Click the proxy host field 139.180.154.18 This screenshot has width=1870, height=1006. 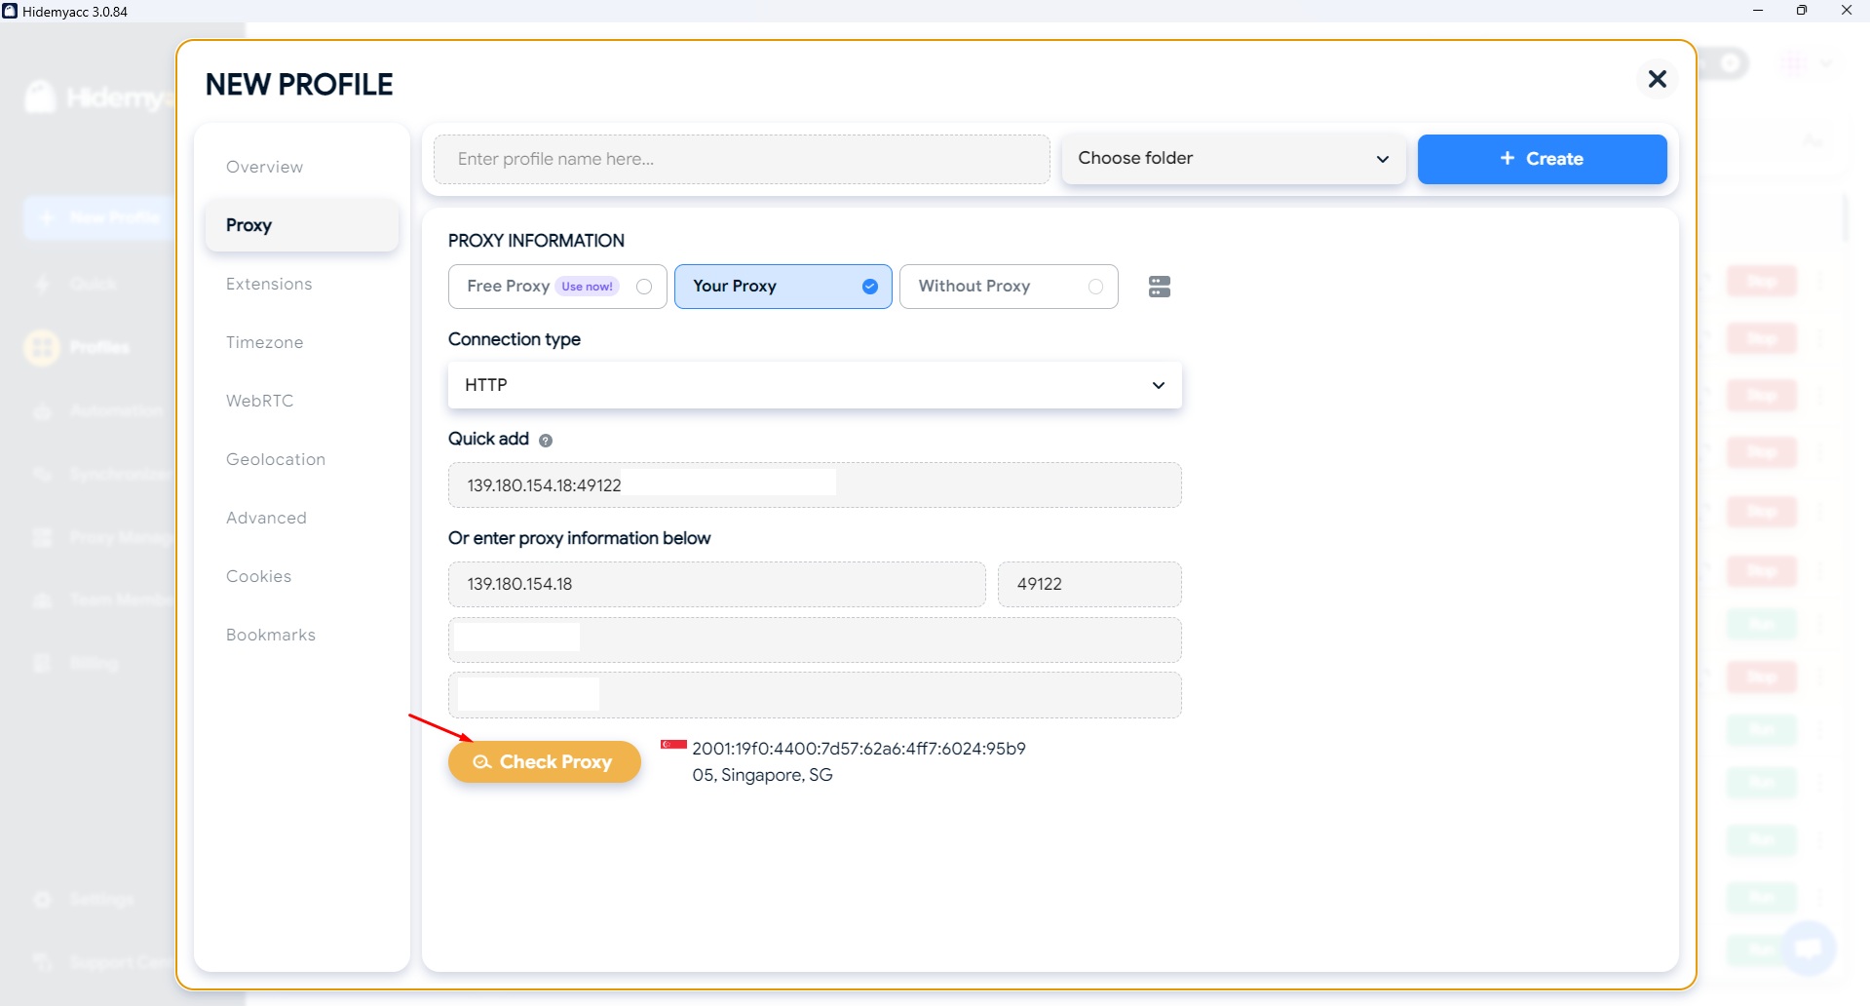click(716, 584)
